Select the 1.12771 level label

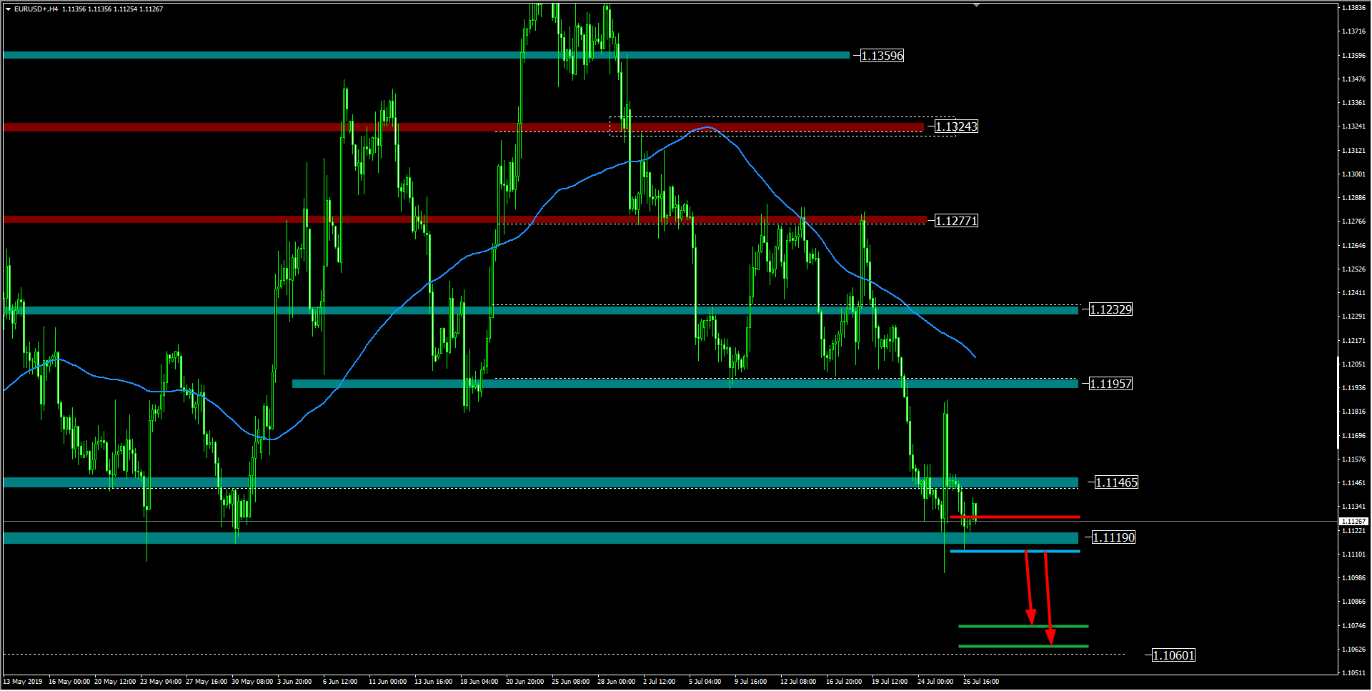tap(956, 221)
